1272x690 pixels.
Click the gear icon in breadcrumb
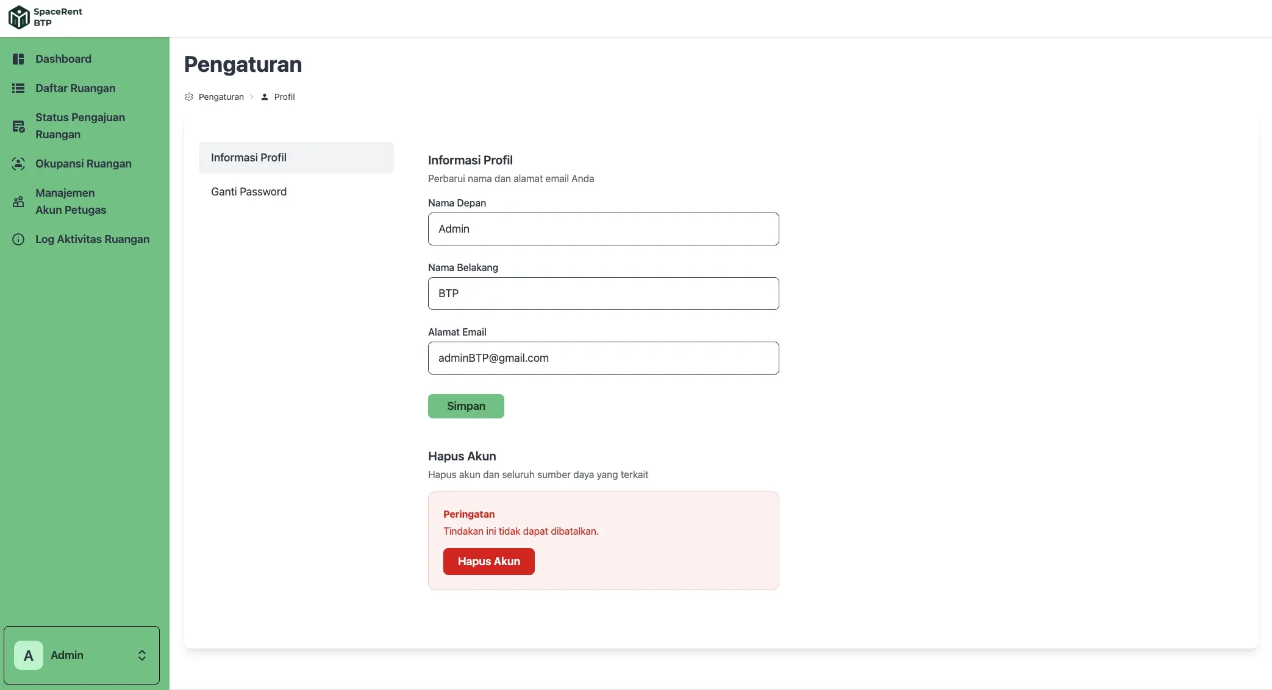pyautogui.click(x=189, y=97)
